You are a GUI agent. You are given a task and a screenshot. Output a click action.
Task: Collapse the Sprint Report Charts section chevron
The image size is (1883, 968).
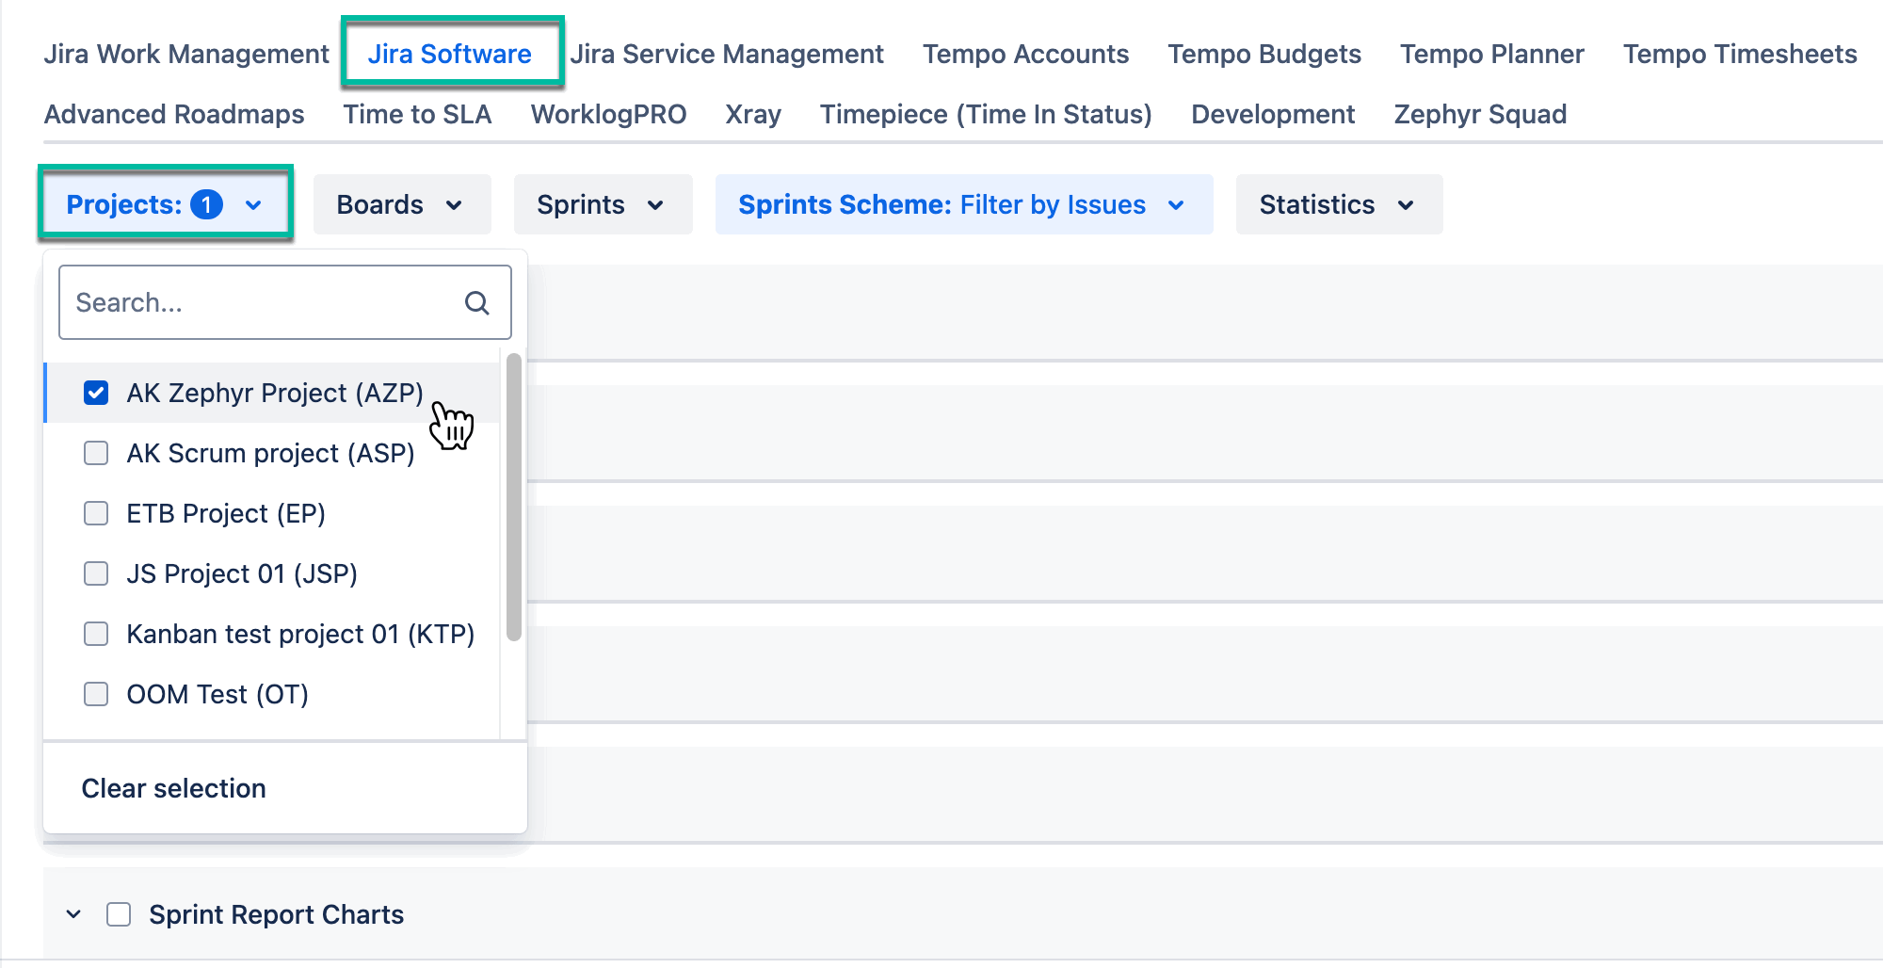73,914
